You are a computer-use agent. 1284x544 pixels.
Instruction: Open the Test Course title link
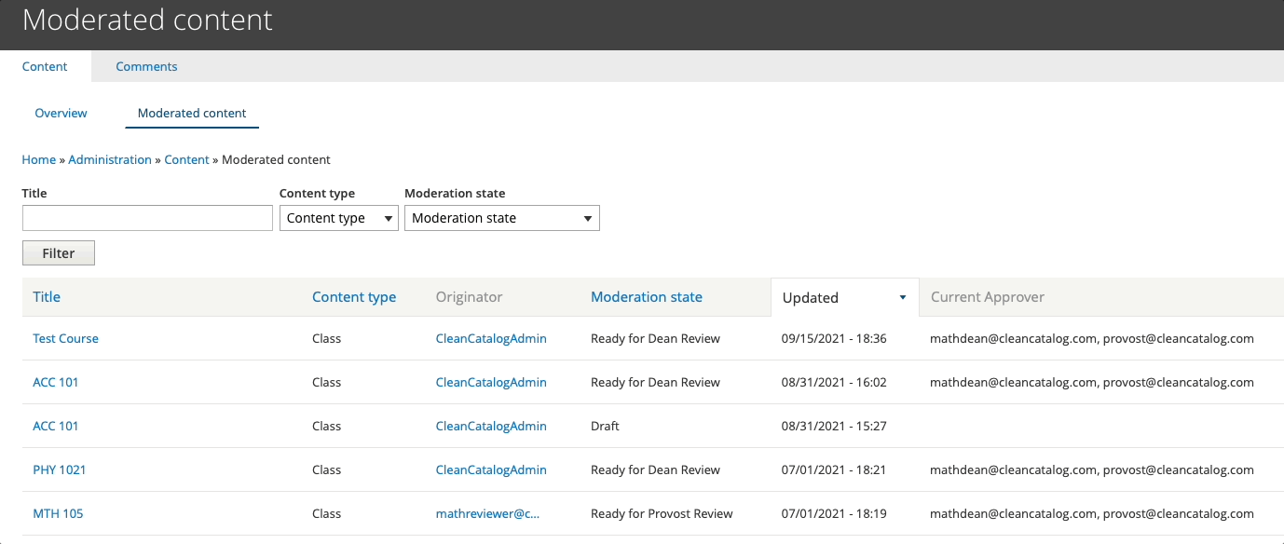click(65, 338)
